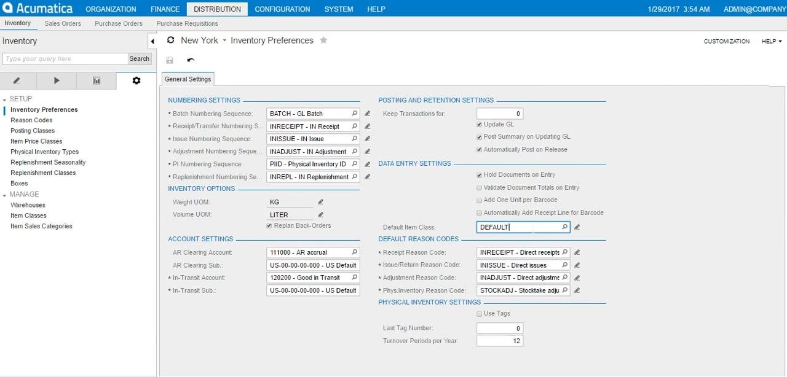
Task: Open lookup for Batch Numbering Sequence
Action: point(354,114)
